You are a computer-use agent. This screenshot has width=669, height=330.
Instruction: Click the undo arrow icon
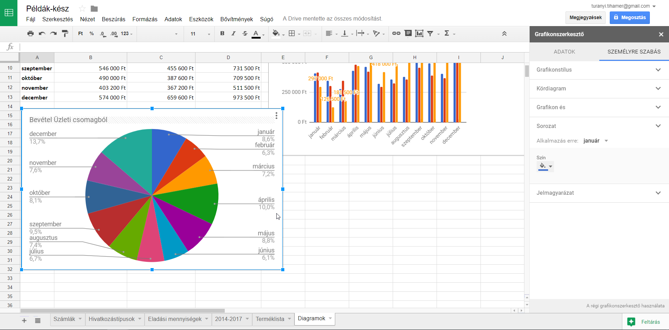42,34
